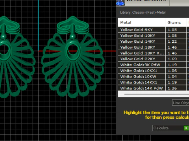This screenshot has width=189, height=141.
Task: Click the 1.08 grams cell
Action: tap(176, 36)
